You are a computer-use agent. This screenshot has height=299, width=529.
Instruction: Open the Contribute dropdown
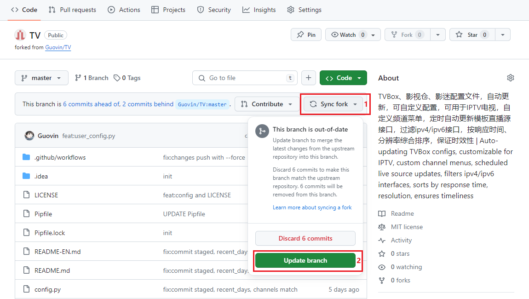pos(266,104)
